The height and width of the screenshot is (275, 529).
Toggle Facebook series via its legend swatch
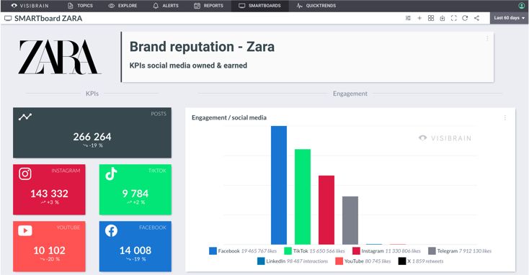coord(213,251)
